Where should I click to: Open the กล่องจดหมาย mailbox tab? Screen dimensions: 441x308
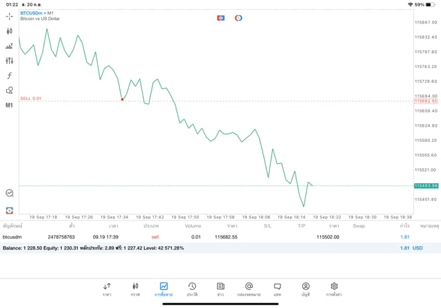point(249,289)
